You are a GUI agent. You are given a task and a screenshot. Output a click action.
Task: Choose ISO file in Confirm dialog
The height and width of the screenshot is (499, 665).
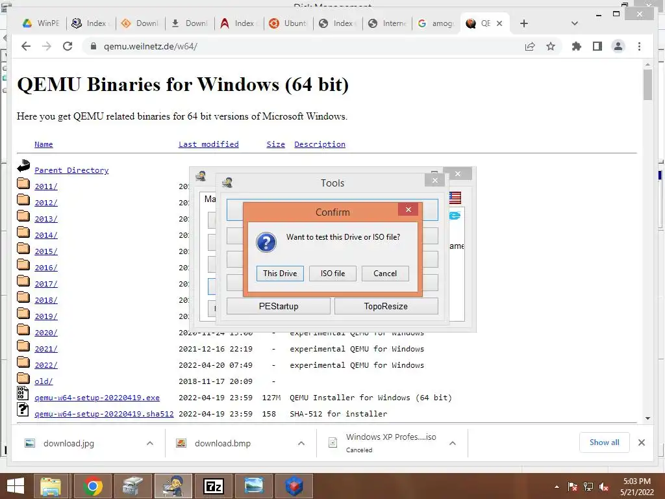coord(332,274)
